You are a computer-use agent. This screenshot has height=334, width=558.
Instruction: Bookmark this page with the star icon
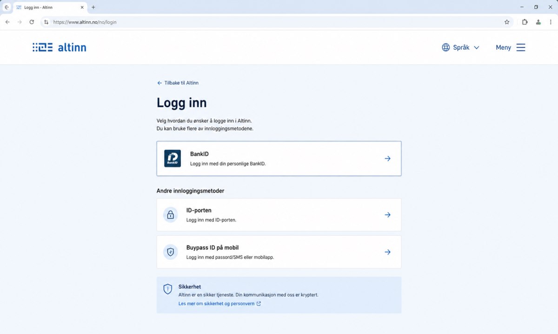[x=507, y=22]
